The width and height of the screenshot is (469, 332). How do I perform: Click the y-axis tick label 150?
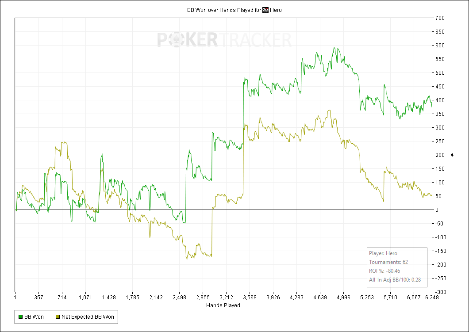point(440,169)
